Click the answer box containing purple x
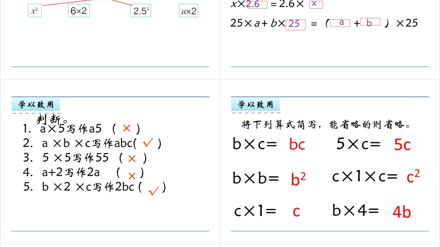The image size is (440, 247). tap(316, 4)
